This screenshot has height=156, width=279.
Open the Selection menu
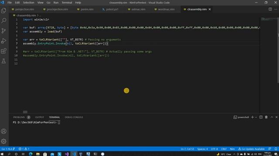[x=28, y=3]
